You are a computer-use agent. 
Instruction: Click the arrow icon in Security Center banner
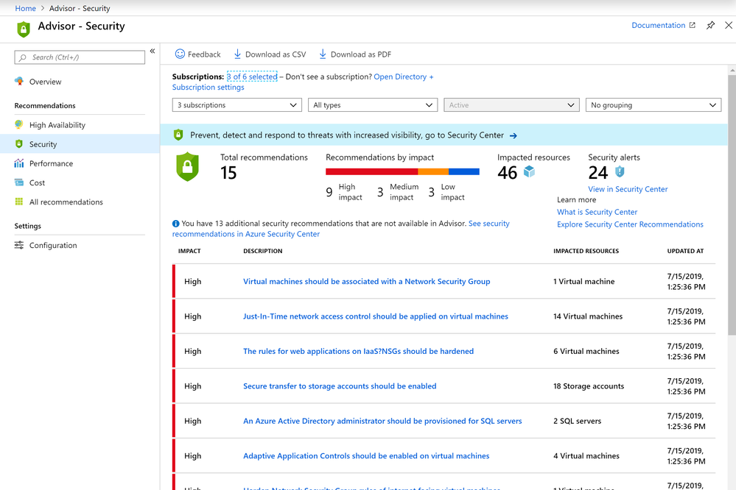click(x=514, y=135)
